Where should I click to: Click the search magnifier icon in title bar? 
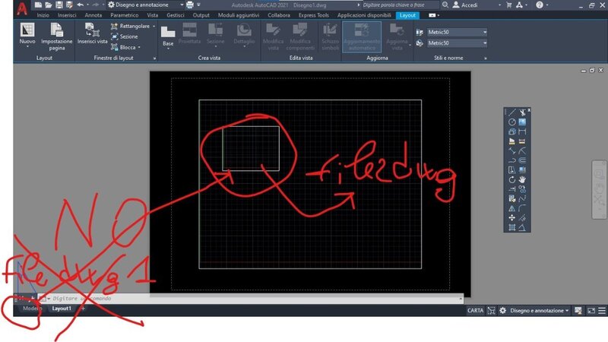click(445, 5)
